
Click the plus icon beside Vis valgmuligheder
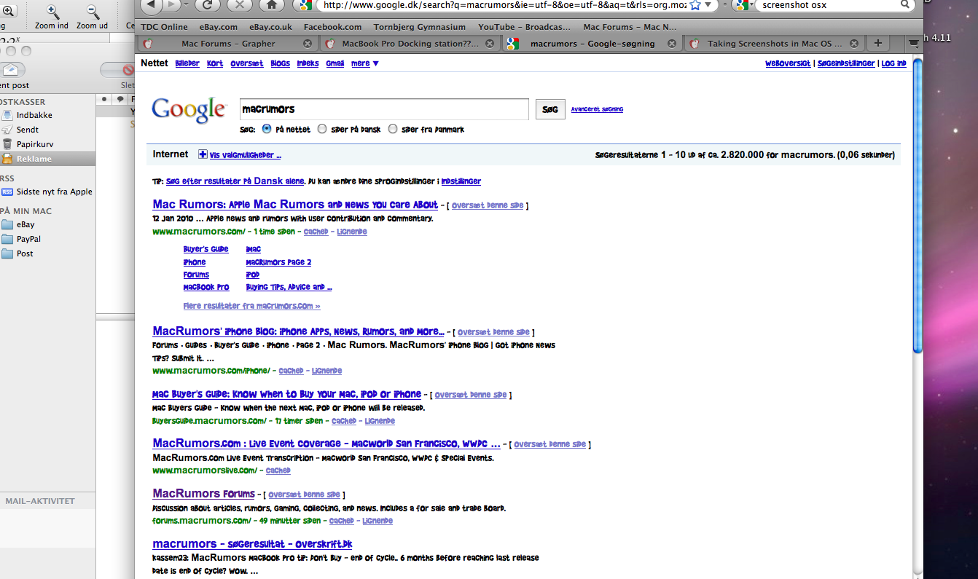tap(203, 154)
